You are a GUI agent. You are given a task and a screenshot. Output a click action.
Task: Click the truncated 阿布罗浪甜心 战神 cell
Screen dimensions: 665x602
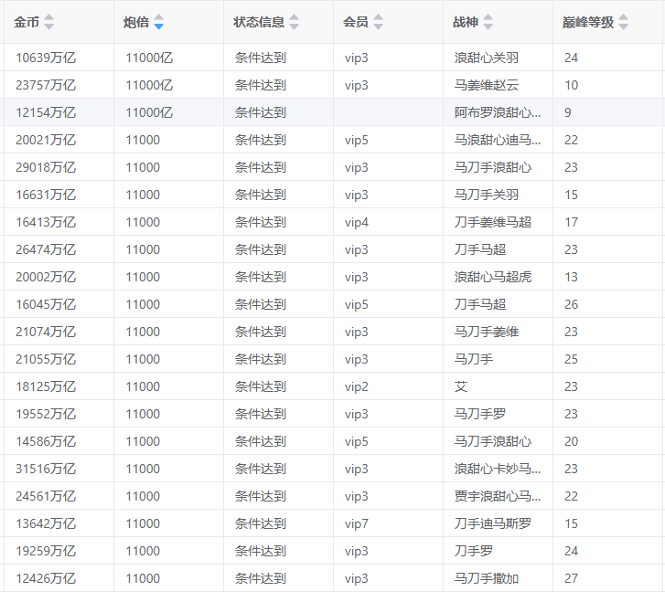[497, 112]
